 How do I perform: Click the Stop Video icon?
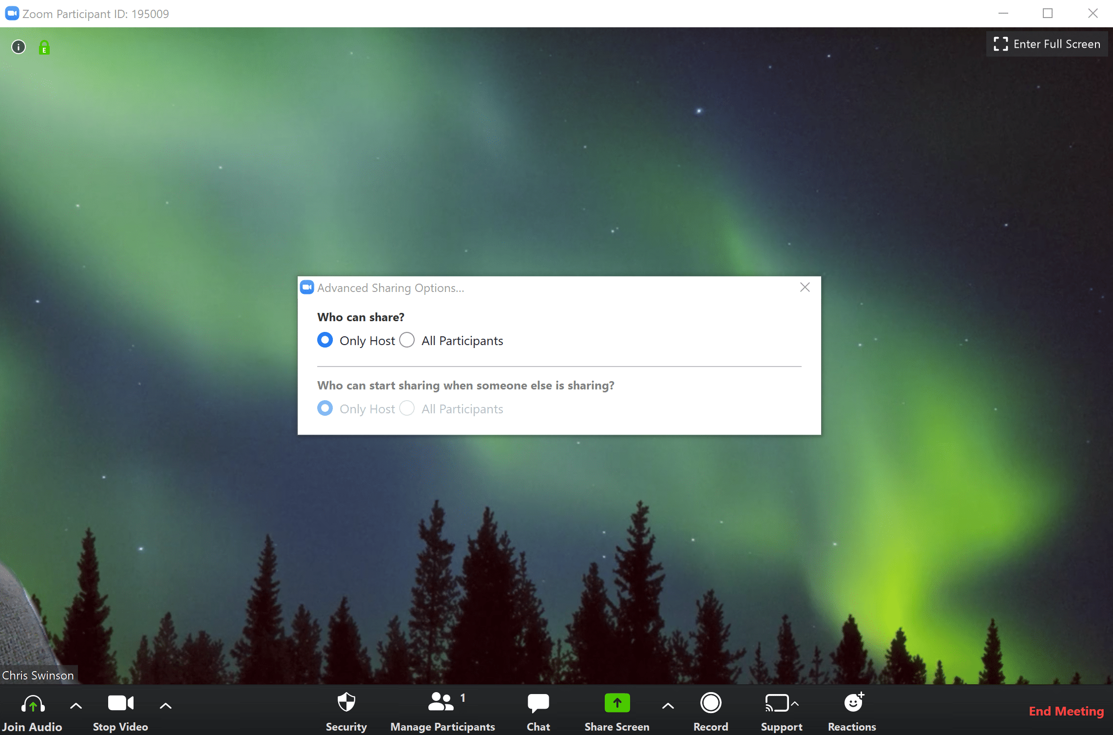point(120,703)
